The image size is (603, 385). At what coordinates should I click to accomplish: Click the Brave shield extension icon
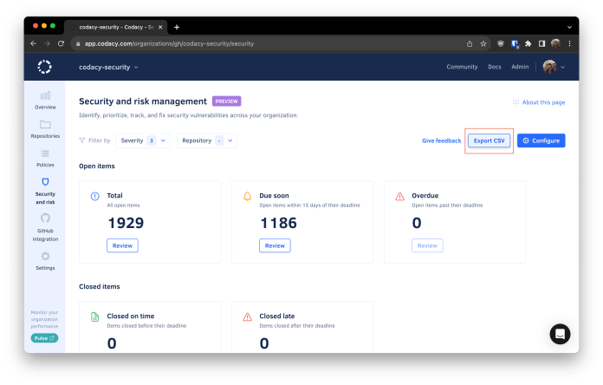500,43
